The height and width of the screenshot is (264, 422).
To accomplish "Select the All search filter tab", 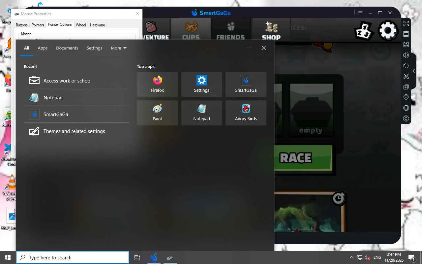I will (x=27, y=48).
